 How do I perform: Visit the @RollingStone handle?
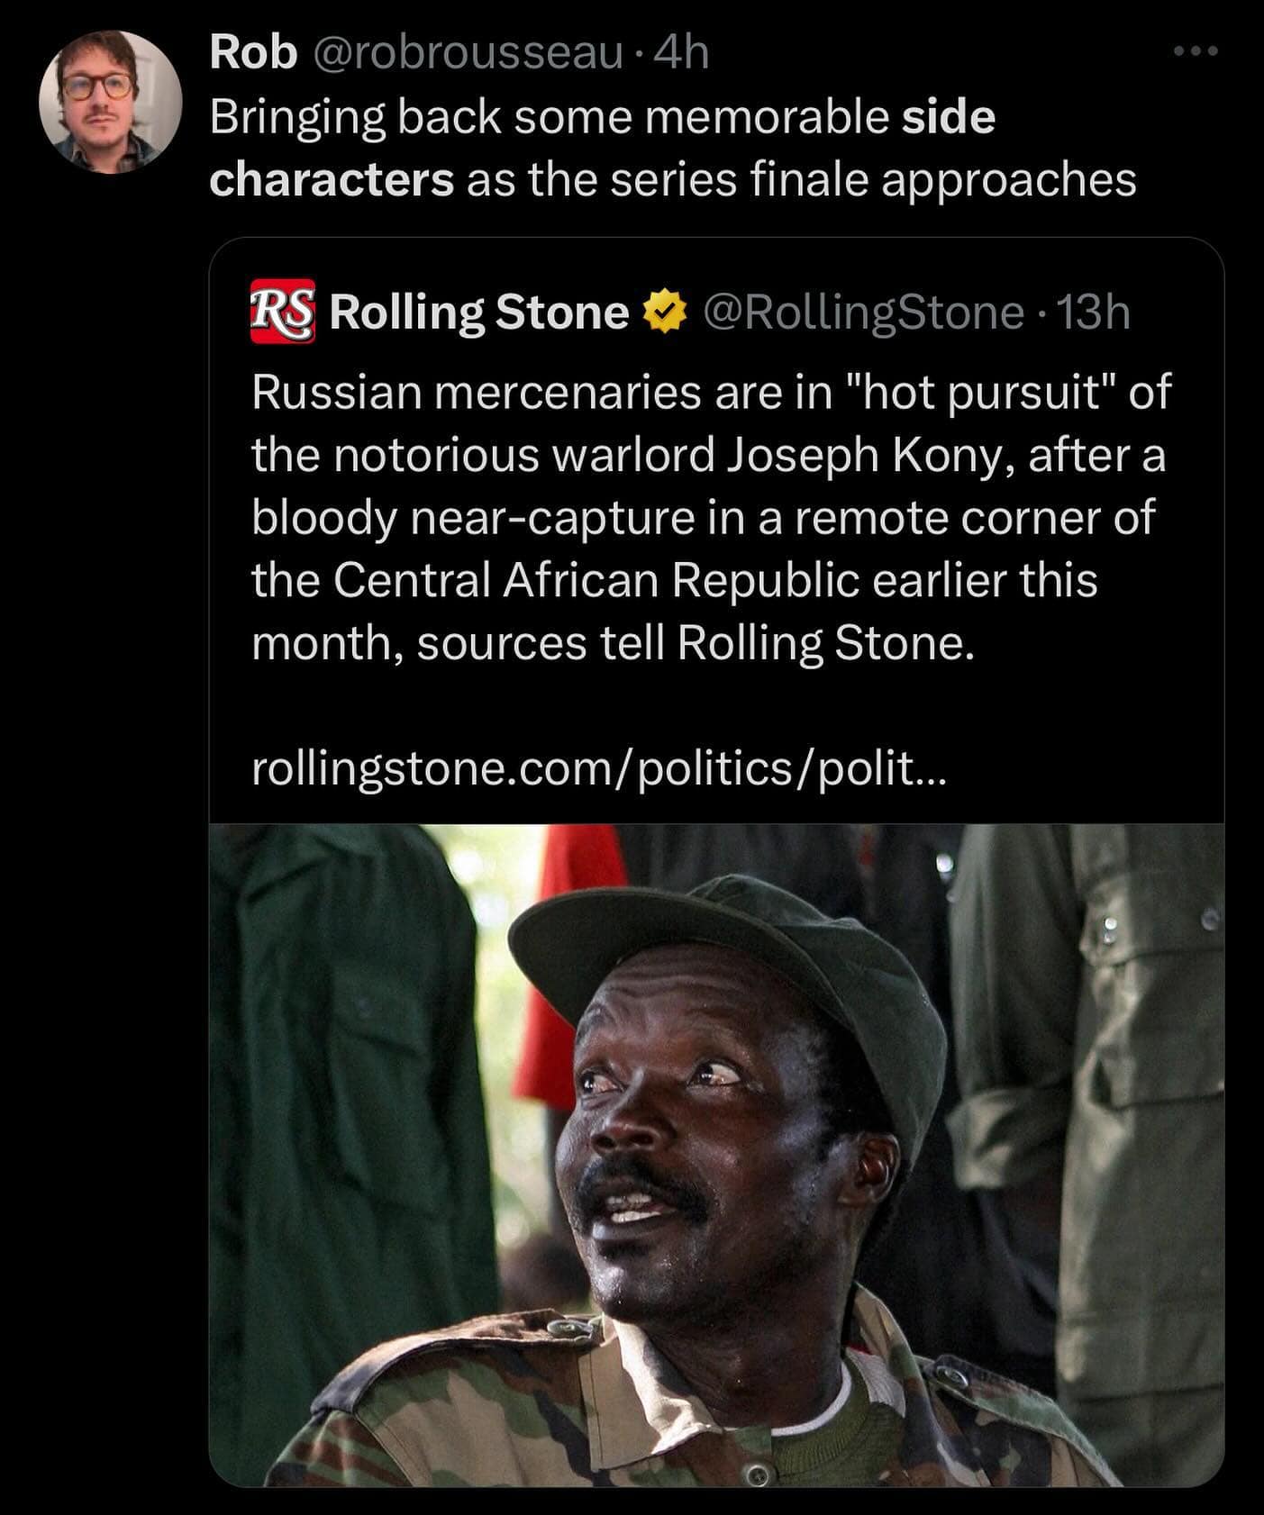click(863, 313)
